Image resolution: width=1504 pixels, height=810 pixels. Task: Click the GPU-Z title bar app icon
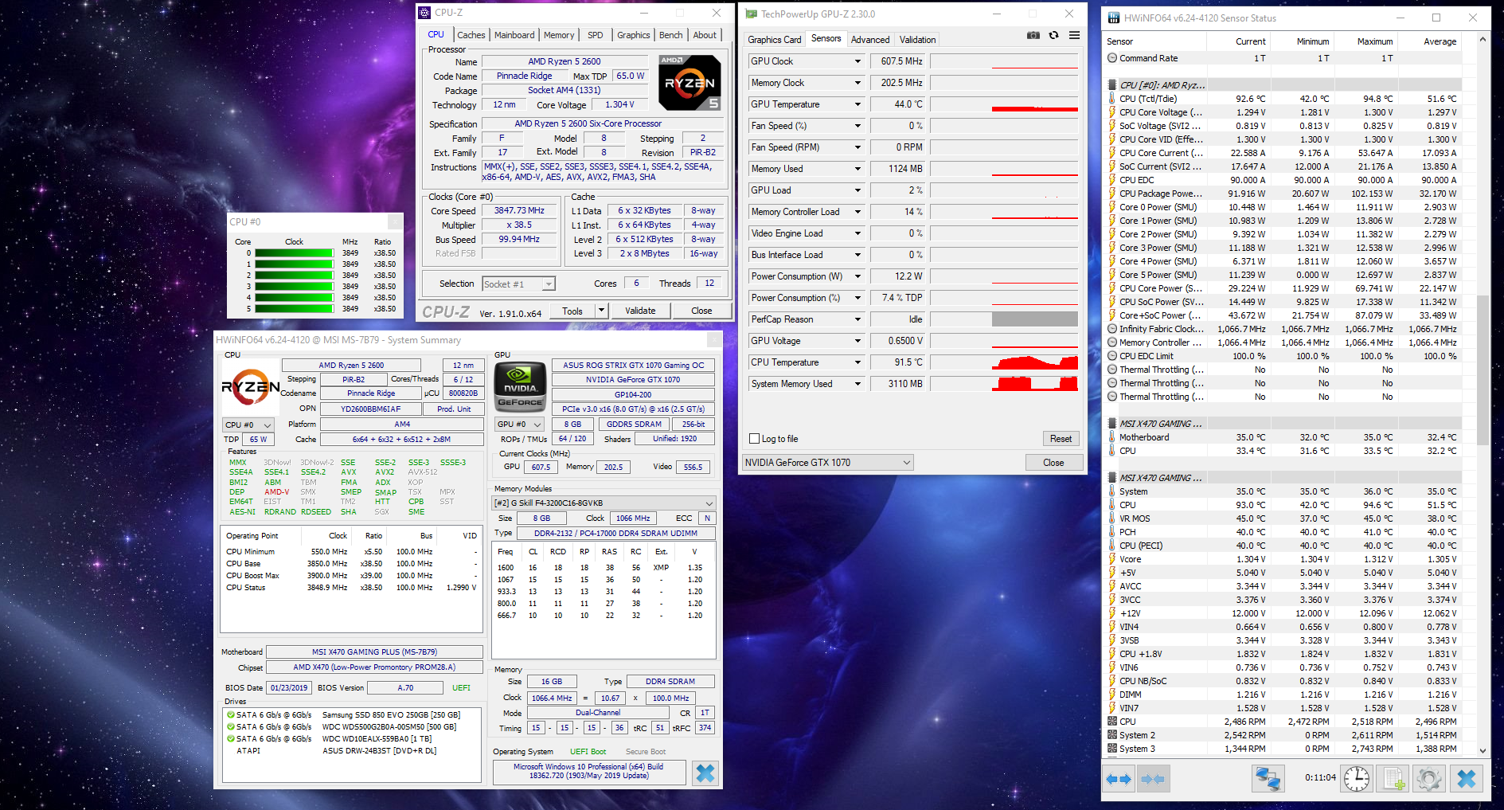tap(751, 14)
